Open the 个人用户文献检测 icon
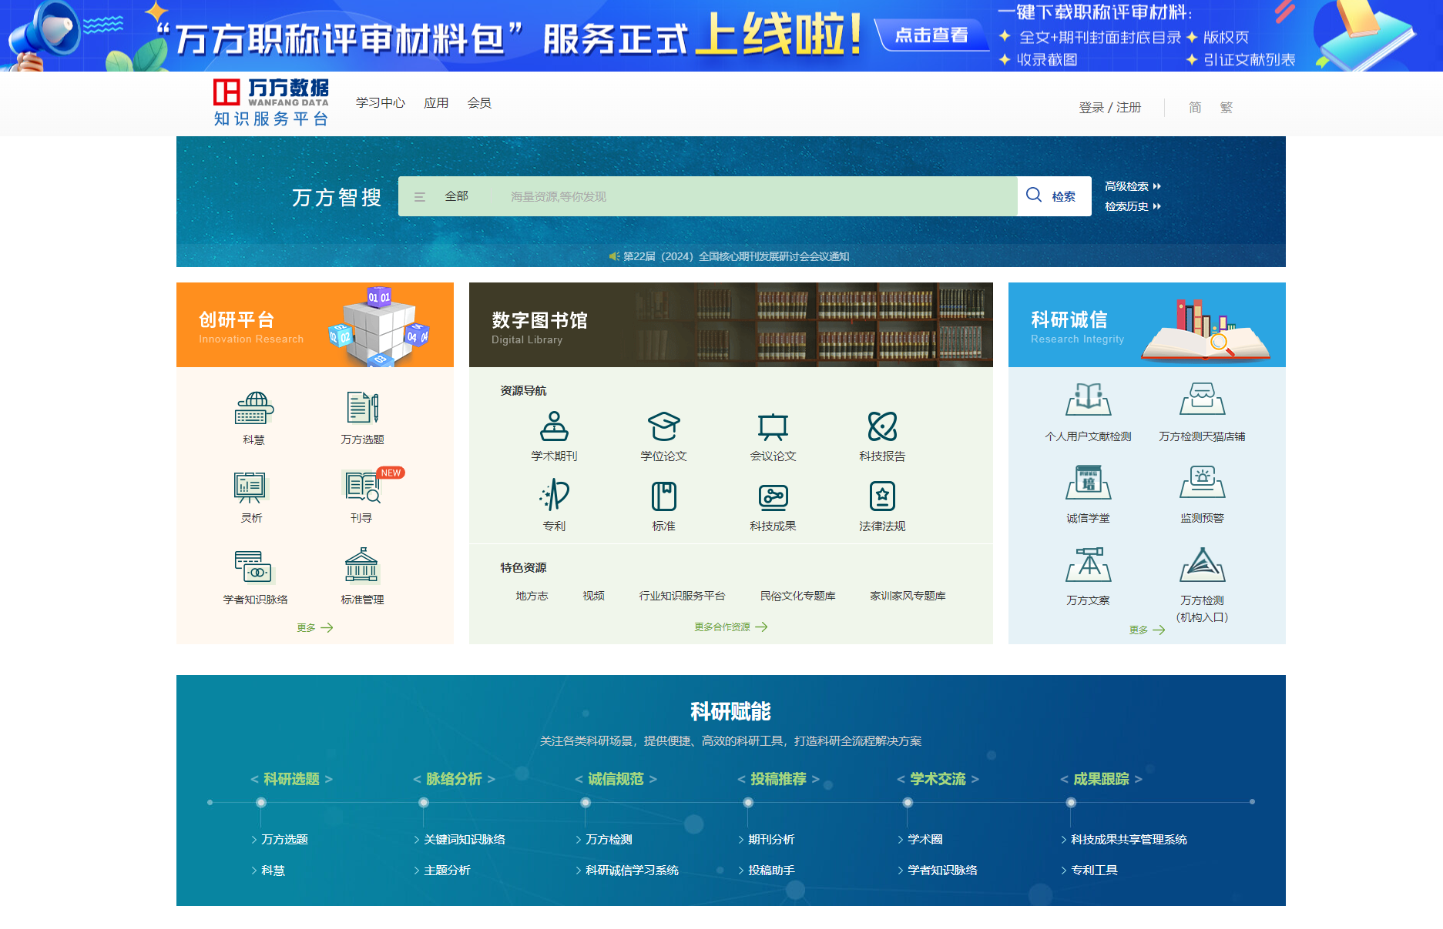 coord(1089,399)
